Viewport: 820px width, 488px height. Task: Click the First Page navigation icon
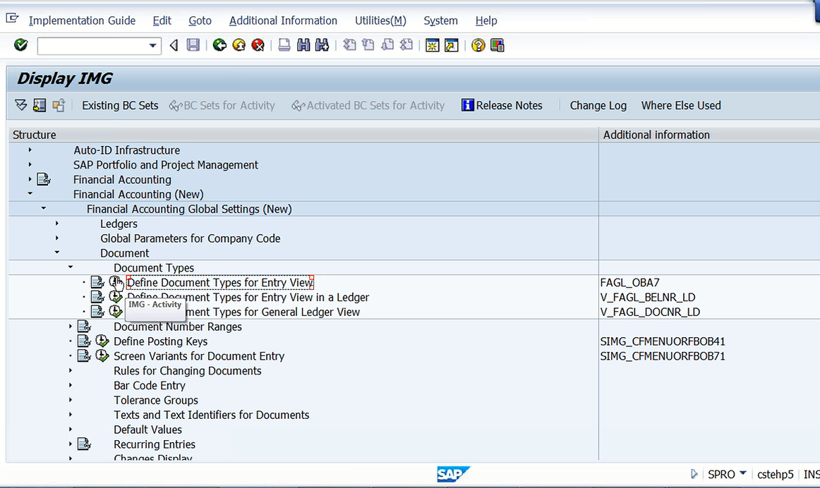pos(349,45)
